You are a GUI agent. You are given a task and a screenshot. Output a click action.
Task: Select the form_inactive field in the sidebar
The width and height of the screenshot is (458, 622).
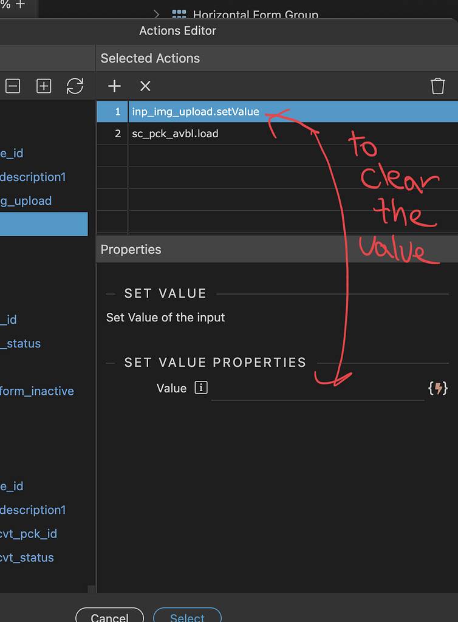tap(37, 391)
